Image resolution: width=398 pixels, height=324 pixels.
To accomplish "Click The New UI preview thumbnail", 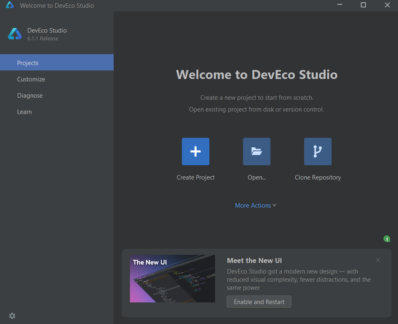I will [x=172, y=279].
